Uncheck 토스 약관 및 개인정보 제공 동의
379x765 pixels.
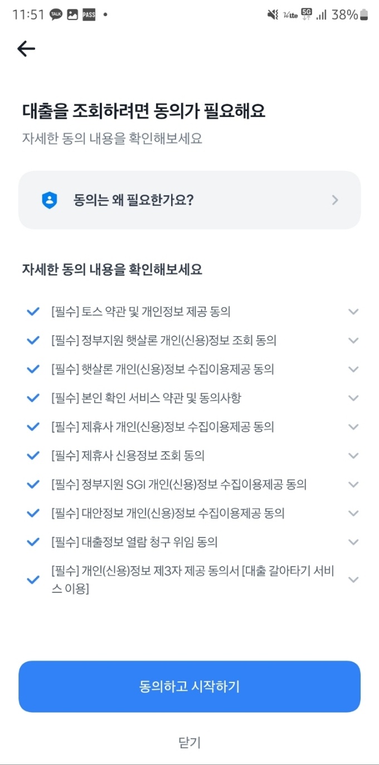32,311
